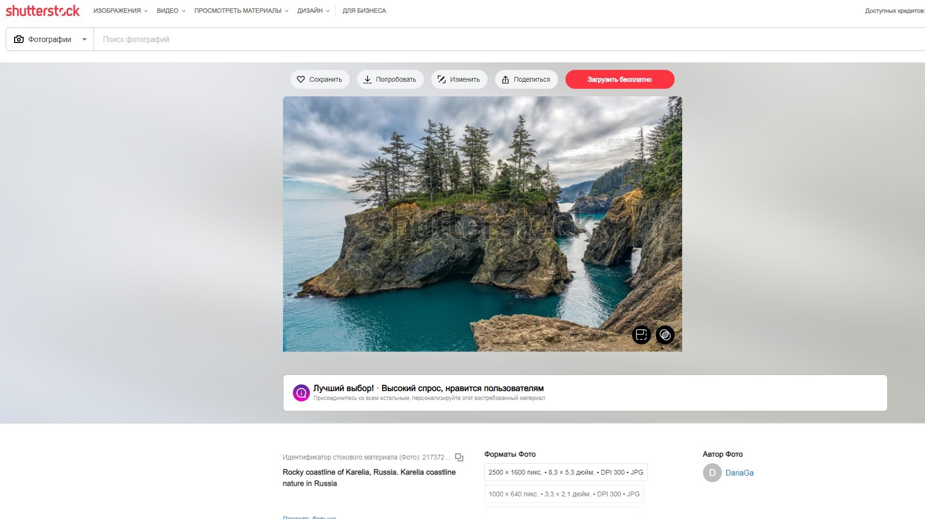Open the DariaGa author profile link
Viewport: 925px width, 519px height.
coord(739,473)
